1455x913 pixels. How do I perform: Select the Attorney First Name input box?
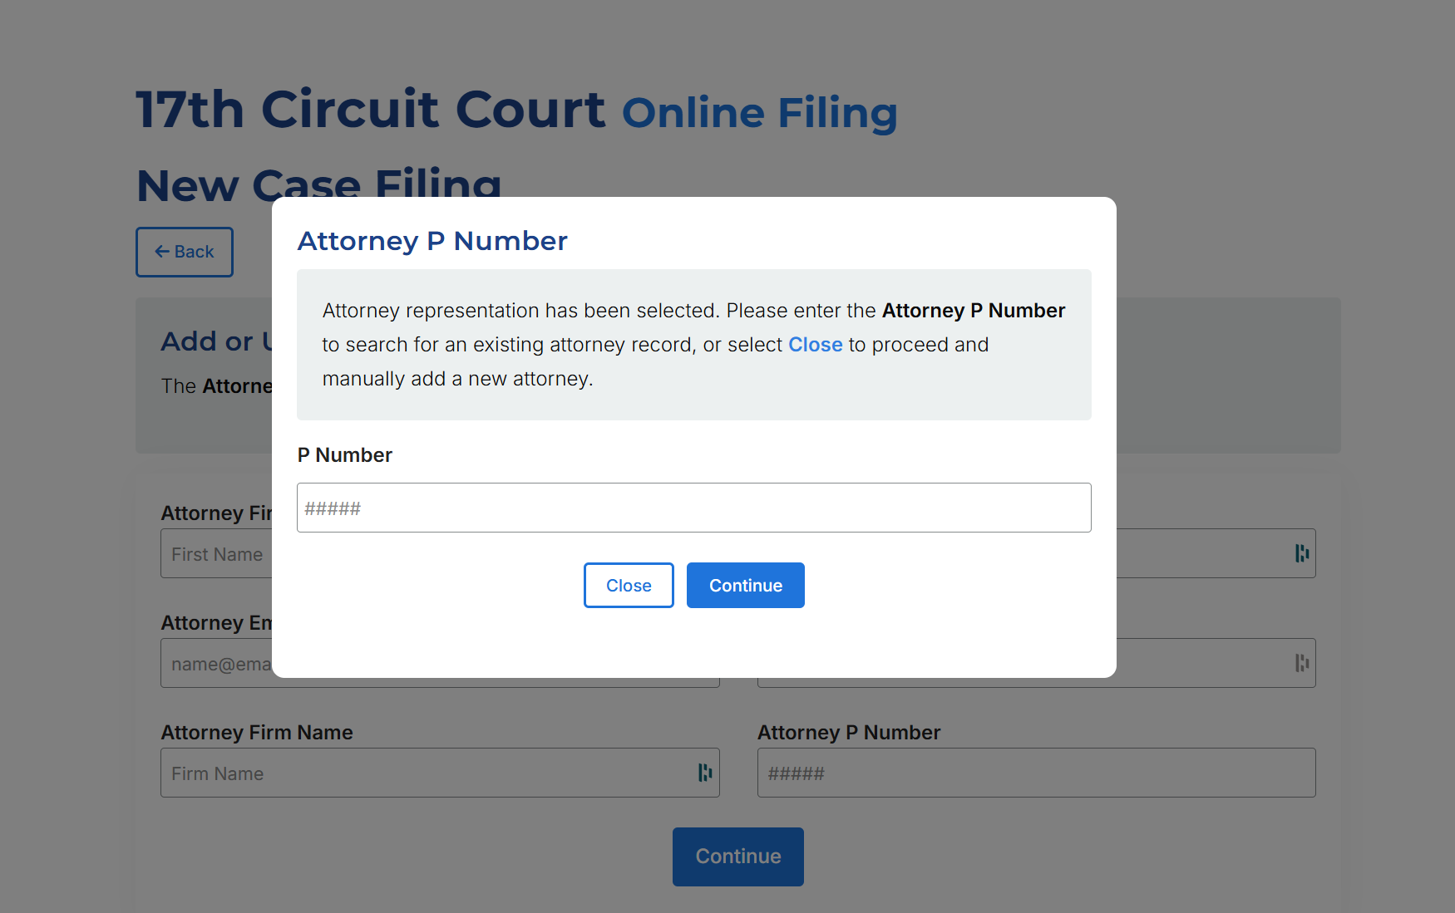[216, 554]
